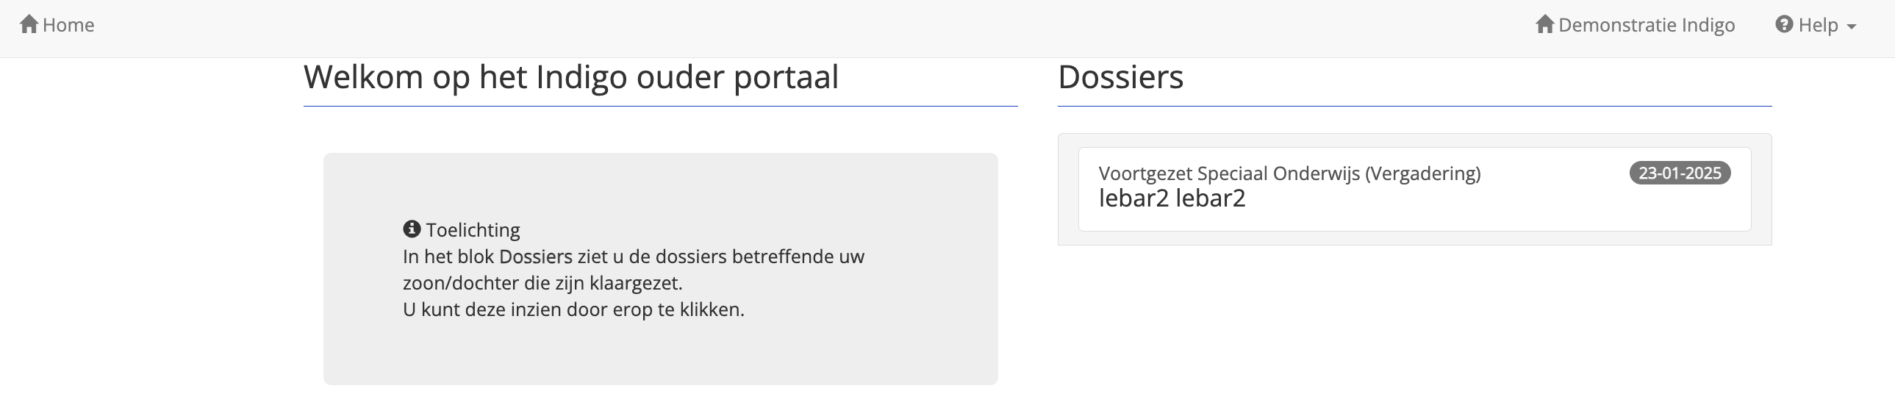Click the Home house icon in navbar
Image resolution: width=1895 pixels, height=416 pixels.
29,25
